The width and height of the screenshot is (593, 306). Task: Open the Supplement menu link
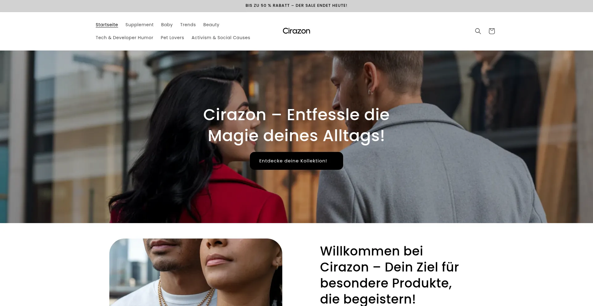(139, 25)
